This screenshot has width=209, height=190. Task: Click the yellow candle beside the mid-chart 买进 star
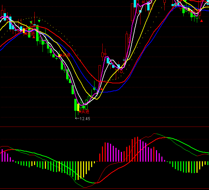[59, 55]
